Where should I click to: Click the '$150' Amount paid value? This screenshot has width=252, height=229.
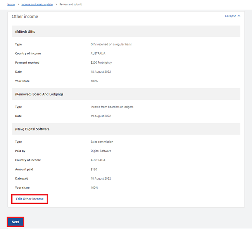click(94, 169)
